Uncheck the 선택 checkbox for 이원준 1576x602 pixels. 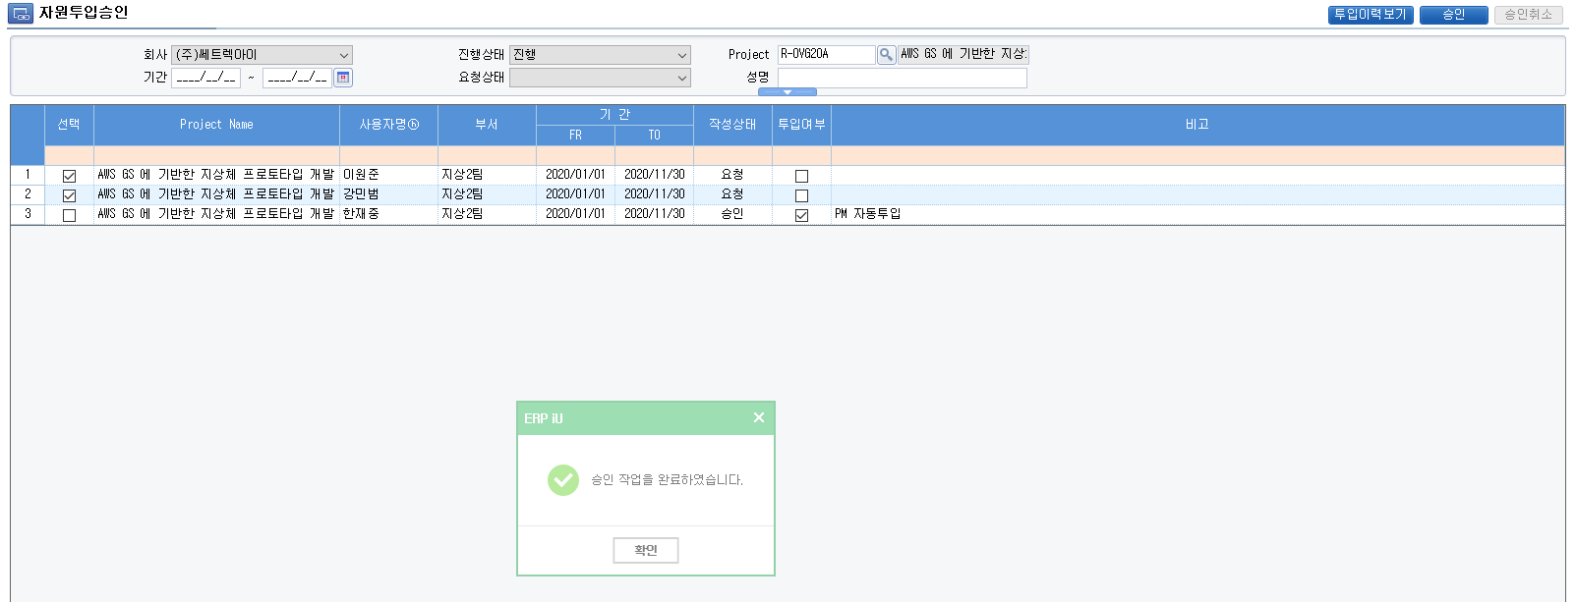[x=69, y=176]
